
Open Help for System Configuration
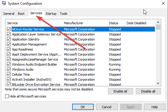coord(155,107)
